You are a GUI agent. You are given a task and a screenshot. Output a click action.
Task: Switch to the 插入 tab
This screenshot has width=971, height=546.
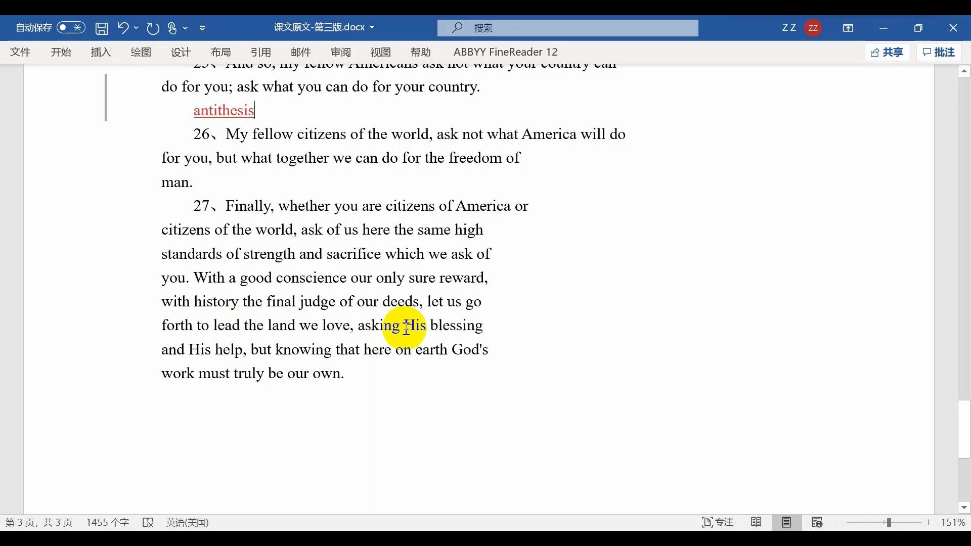[101, 52]
